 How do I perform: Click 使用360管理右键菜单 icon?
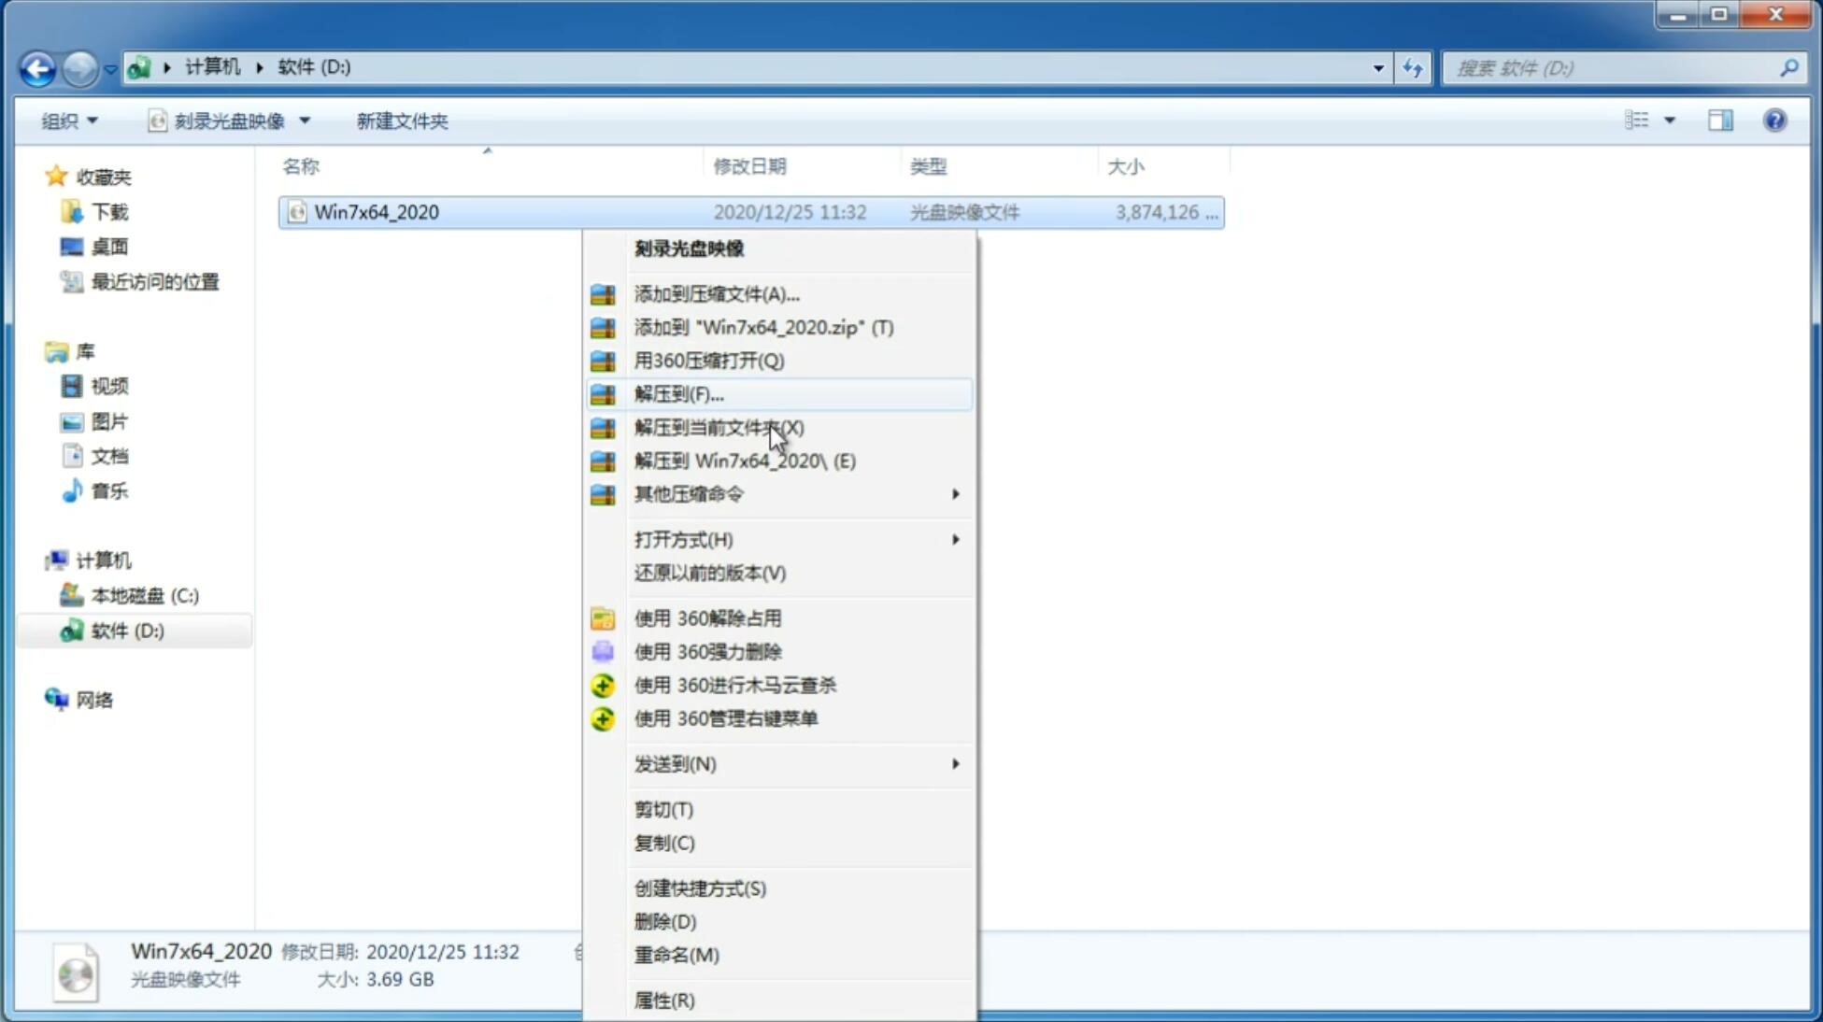(x=603, y=717)
